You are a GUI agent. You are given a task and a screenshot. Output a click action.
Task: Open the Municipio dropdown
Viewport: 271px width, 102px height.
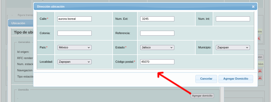tap(233, 47)
